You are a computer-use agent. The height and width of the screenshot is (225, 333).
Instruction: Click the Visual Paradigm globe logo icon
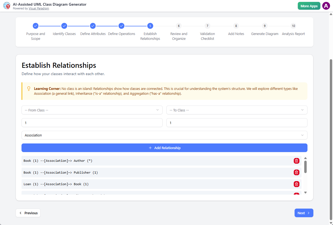pyautogui.click(x=7, y=6)
